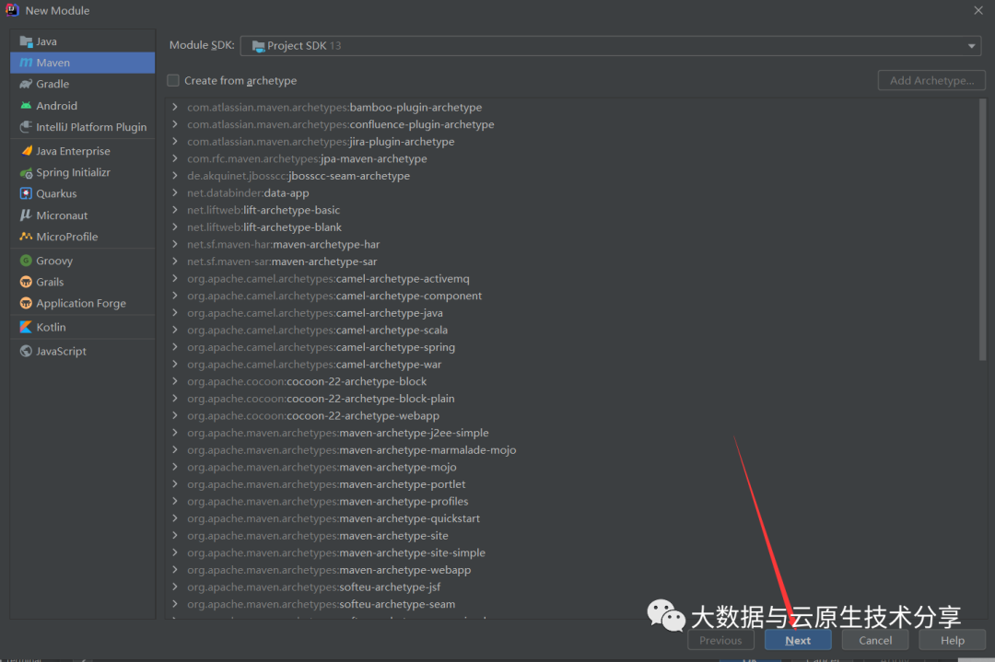Expand jpa-maven-archetype entry

click(x=175, y=158)
